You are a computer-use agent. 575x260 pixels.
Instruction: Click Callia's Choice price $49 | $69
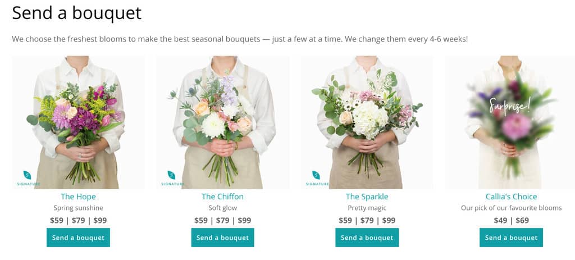511,220
